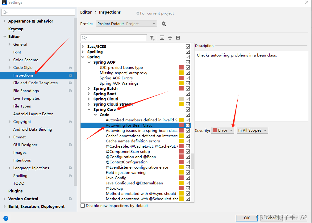Click the settings search input field
The width and height of the screenshot is (312, 223).
point(38,12)
